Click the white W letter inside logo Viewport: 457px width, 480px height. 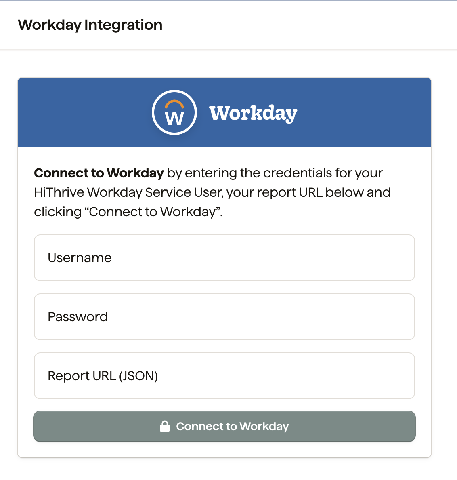pyautogui.click(x=174, y=118)
